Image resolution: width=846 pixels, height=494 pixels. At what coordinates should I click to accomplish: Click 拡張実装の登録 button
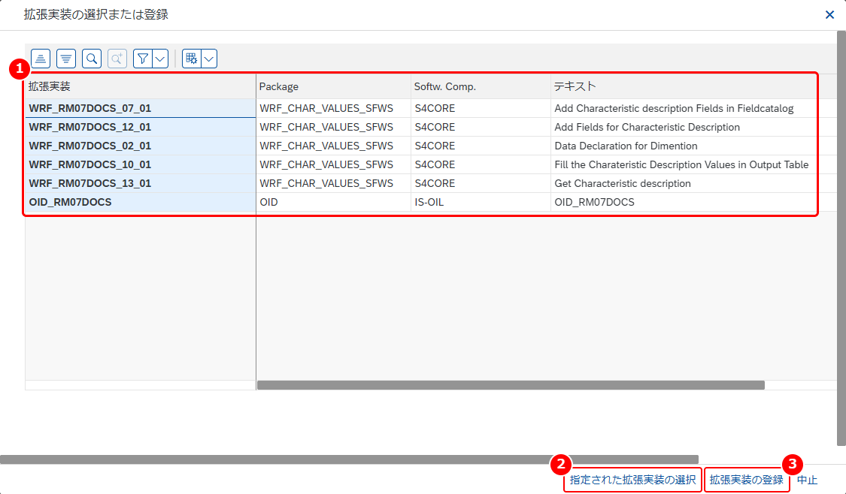(x=747, y=480)
